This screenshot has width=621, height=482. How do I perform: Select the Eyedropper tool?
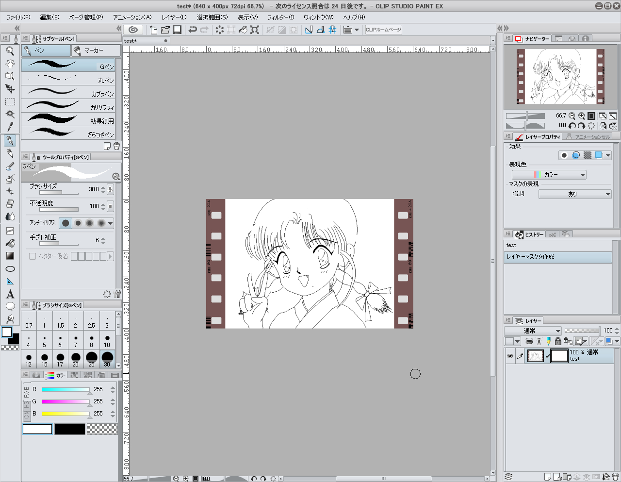click(x=10, y=127)
